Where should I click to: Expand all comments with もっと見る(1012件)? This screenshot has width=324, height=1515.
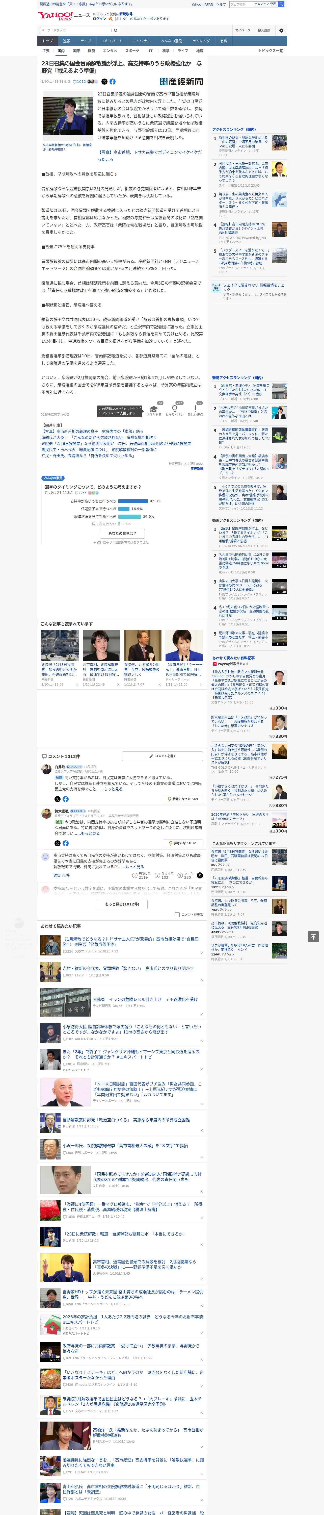[x=122, y=904]
